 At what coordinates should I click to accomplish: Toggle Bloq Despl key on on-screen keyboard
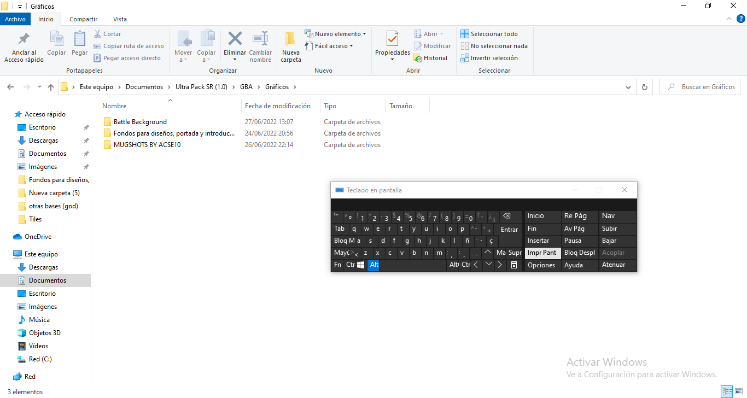579,253
